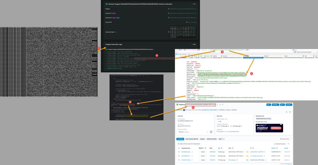Image resolution: width=318 pixels, height=165 pixels.
Task: Open the Join Now For A Free Ticket link
Action: click(x=209, y=110)
